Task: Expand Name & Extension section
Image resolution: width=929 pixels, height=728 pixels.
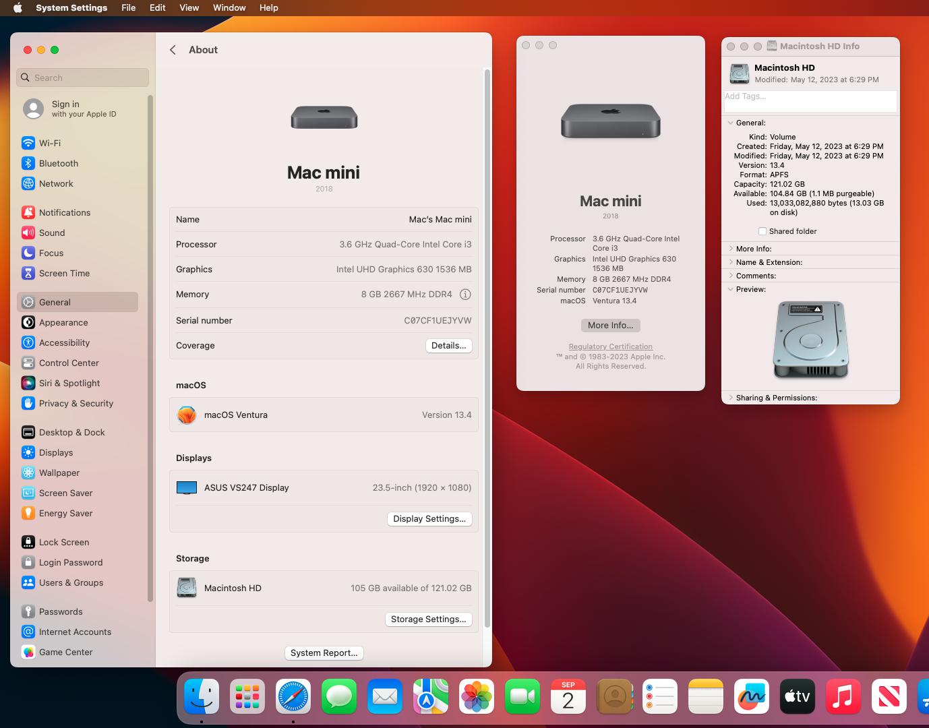Action: tap(731, 262)
